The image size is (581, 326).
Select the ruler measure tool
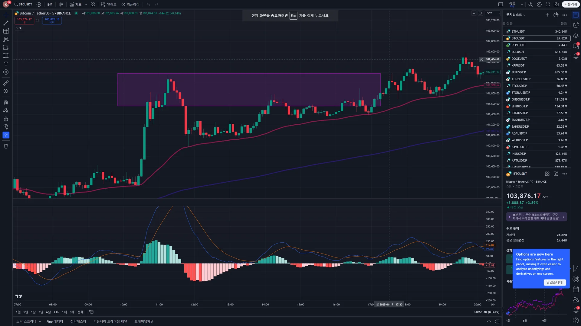coord(6,83)
